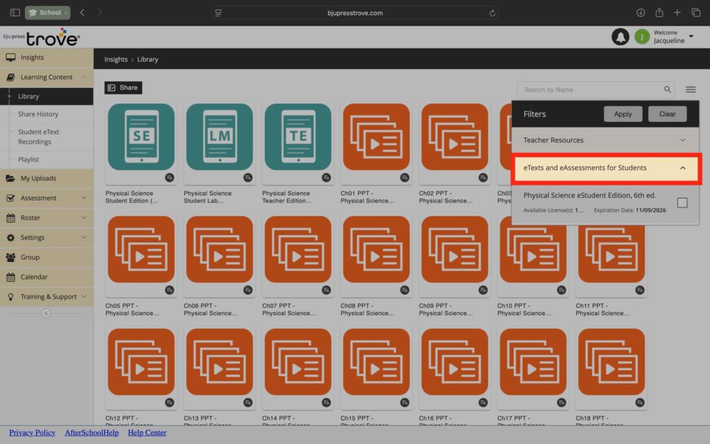Open the Welcome Jacqueline account dropdown arrow
The height and width of the screenshot is (444, 710).
[691, 36]
